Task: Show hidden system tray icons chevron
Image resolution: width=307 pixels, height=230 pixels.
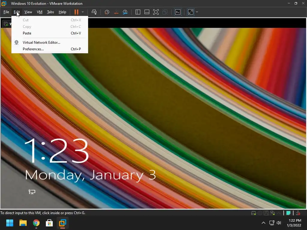Action: [264, 223]
